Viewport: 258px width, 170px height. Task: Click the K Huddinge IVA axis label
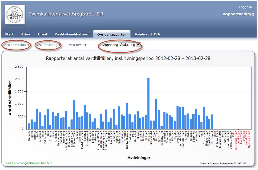pos(66,141)
